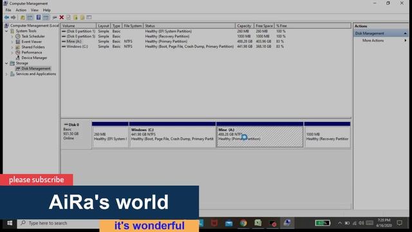Sort by the Status column header
This screenshot has height=232, width=412.
(x=189, y=26)
